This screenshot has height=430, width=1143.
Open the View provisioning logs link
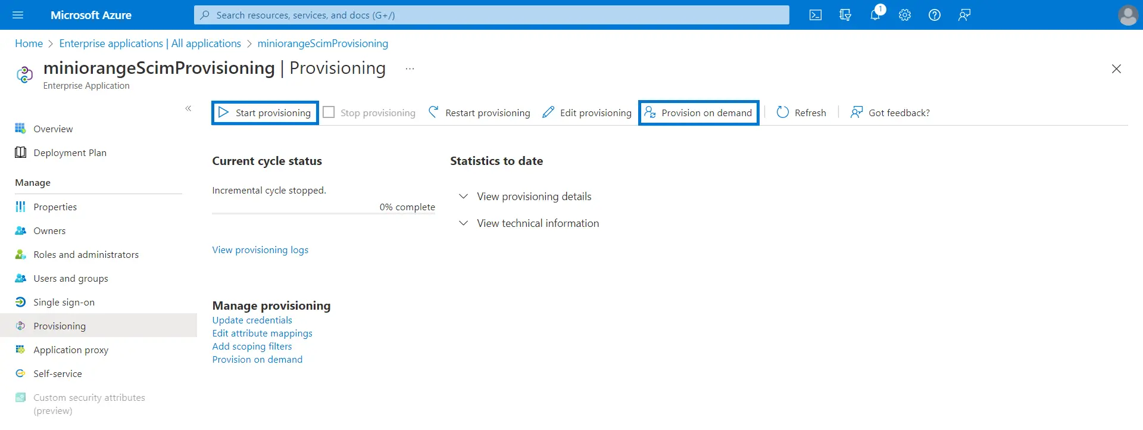[260, 250]
